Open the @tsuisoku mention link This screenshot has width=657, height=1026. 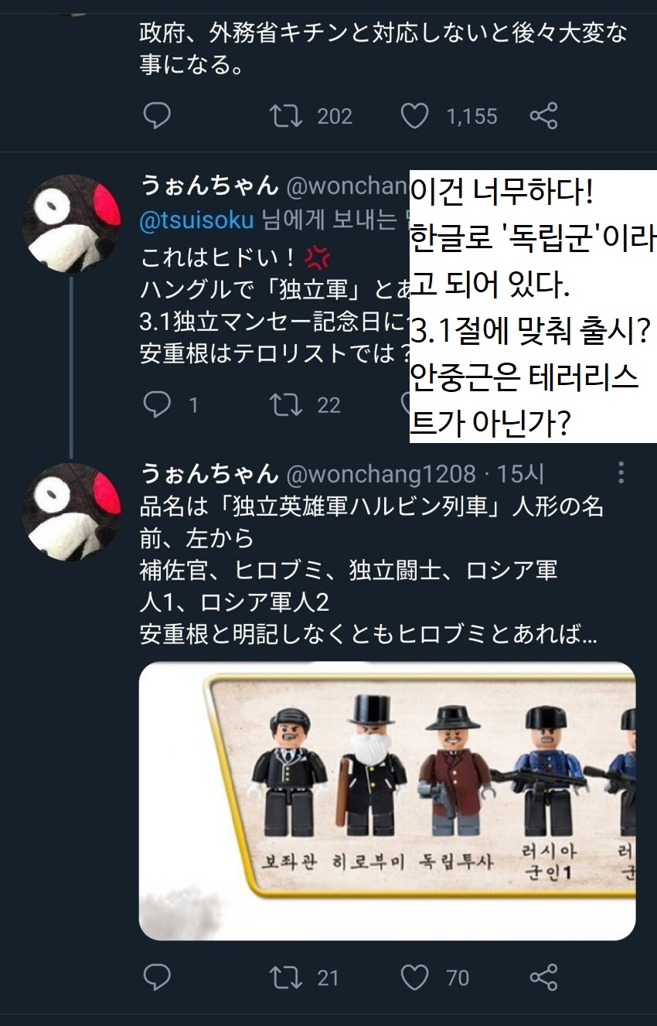tap(196, 220)
